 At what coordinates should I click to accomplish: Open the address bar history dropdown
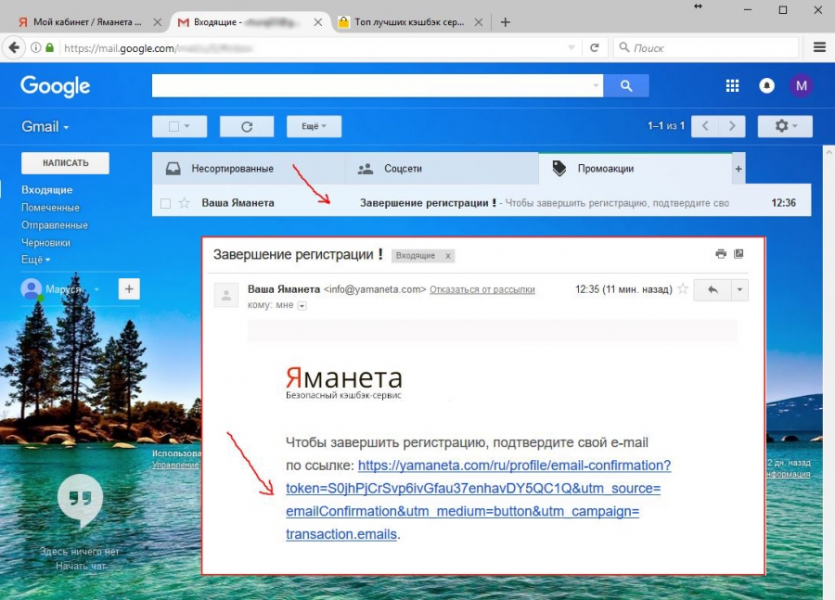[x=572, y=48]
